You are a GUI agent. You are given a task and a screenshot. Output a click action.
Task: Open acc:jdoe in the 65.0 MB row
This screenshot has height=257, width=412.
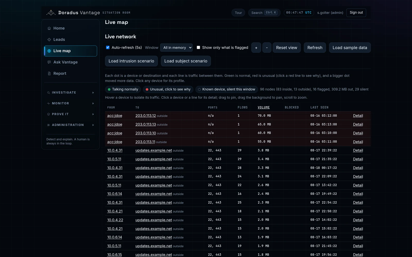pyautogui.click(x=115, y=124)
